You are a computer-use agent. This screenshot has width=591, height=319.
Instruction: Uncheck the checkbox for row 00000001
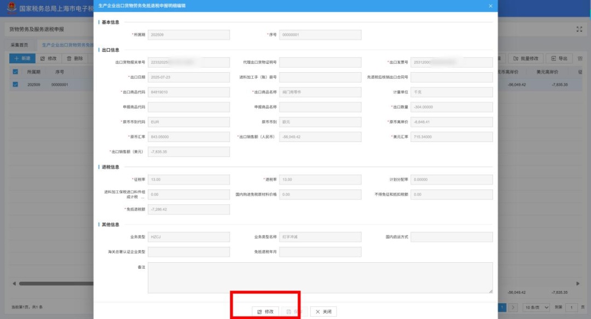pyautogui.click(x=15, y=85)
